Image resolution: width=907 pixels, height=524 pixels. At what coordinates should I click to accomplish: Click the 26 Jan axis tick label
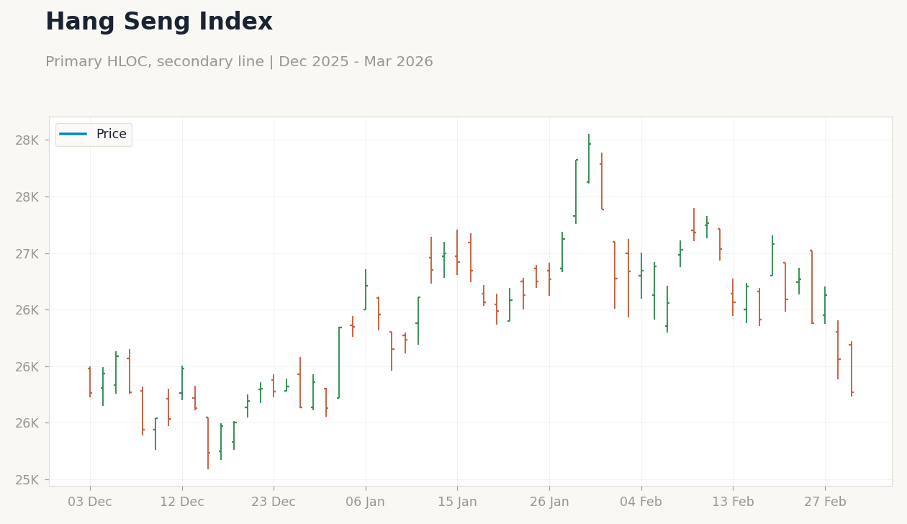(x=549, y=502)
